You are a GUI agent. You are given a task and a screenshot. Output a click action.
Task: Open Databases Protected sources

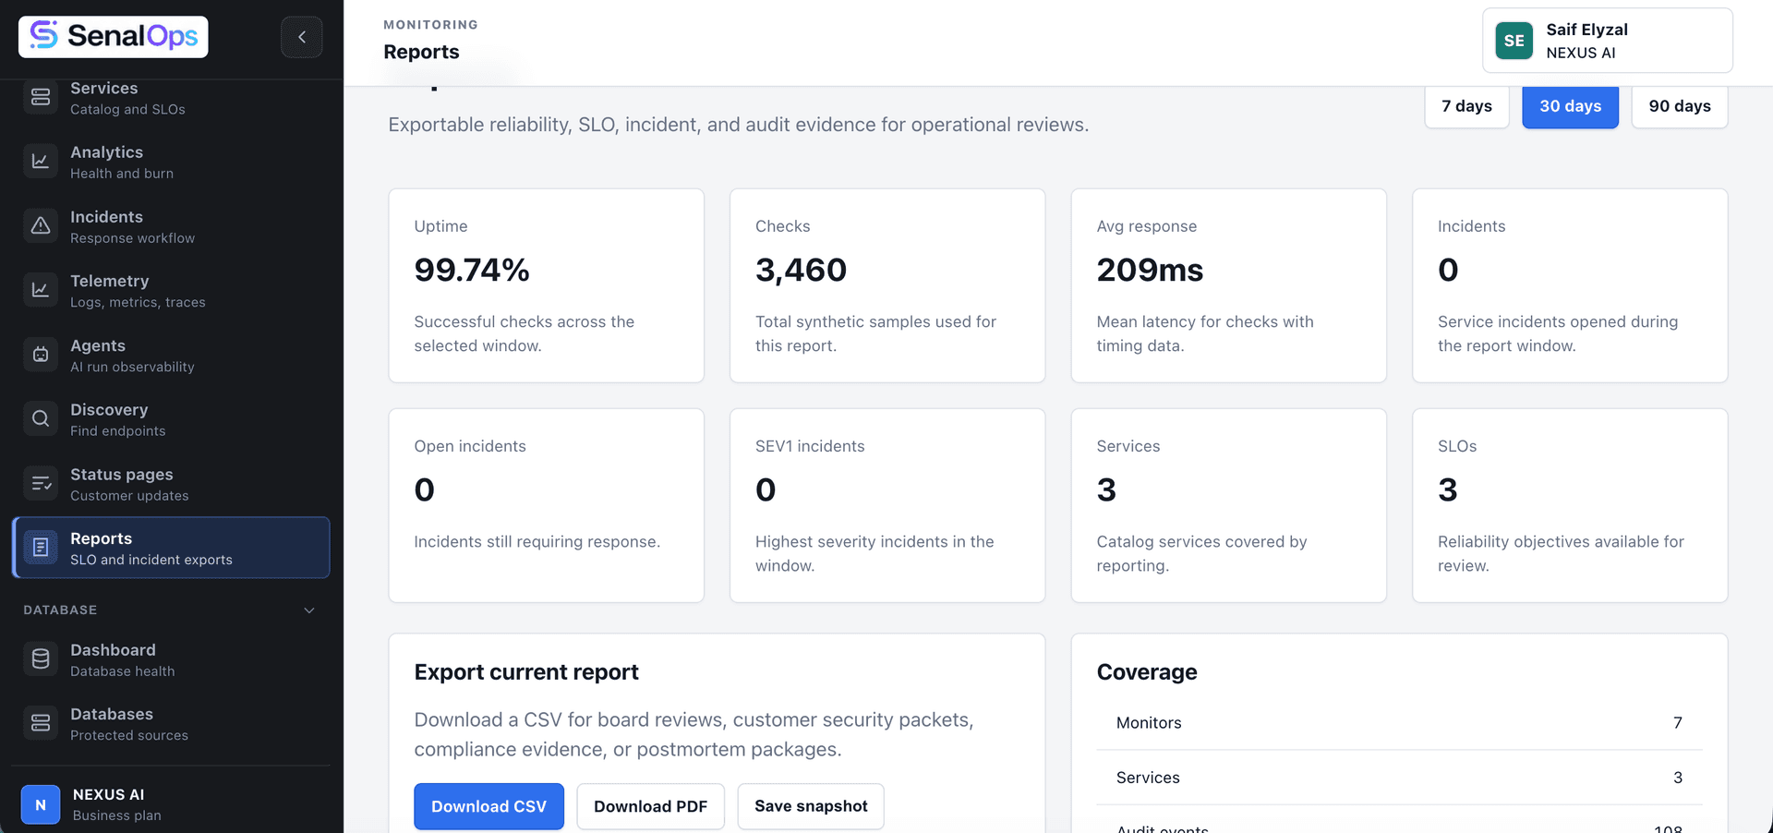[171, 723]
